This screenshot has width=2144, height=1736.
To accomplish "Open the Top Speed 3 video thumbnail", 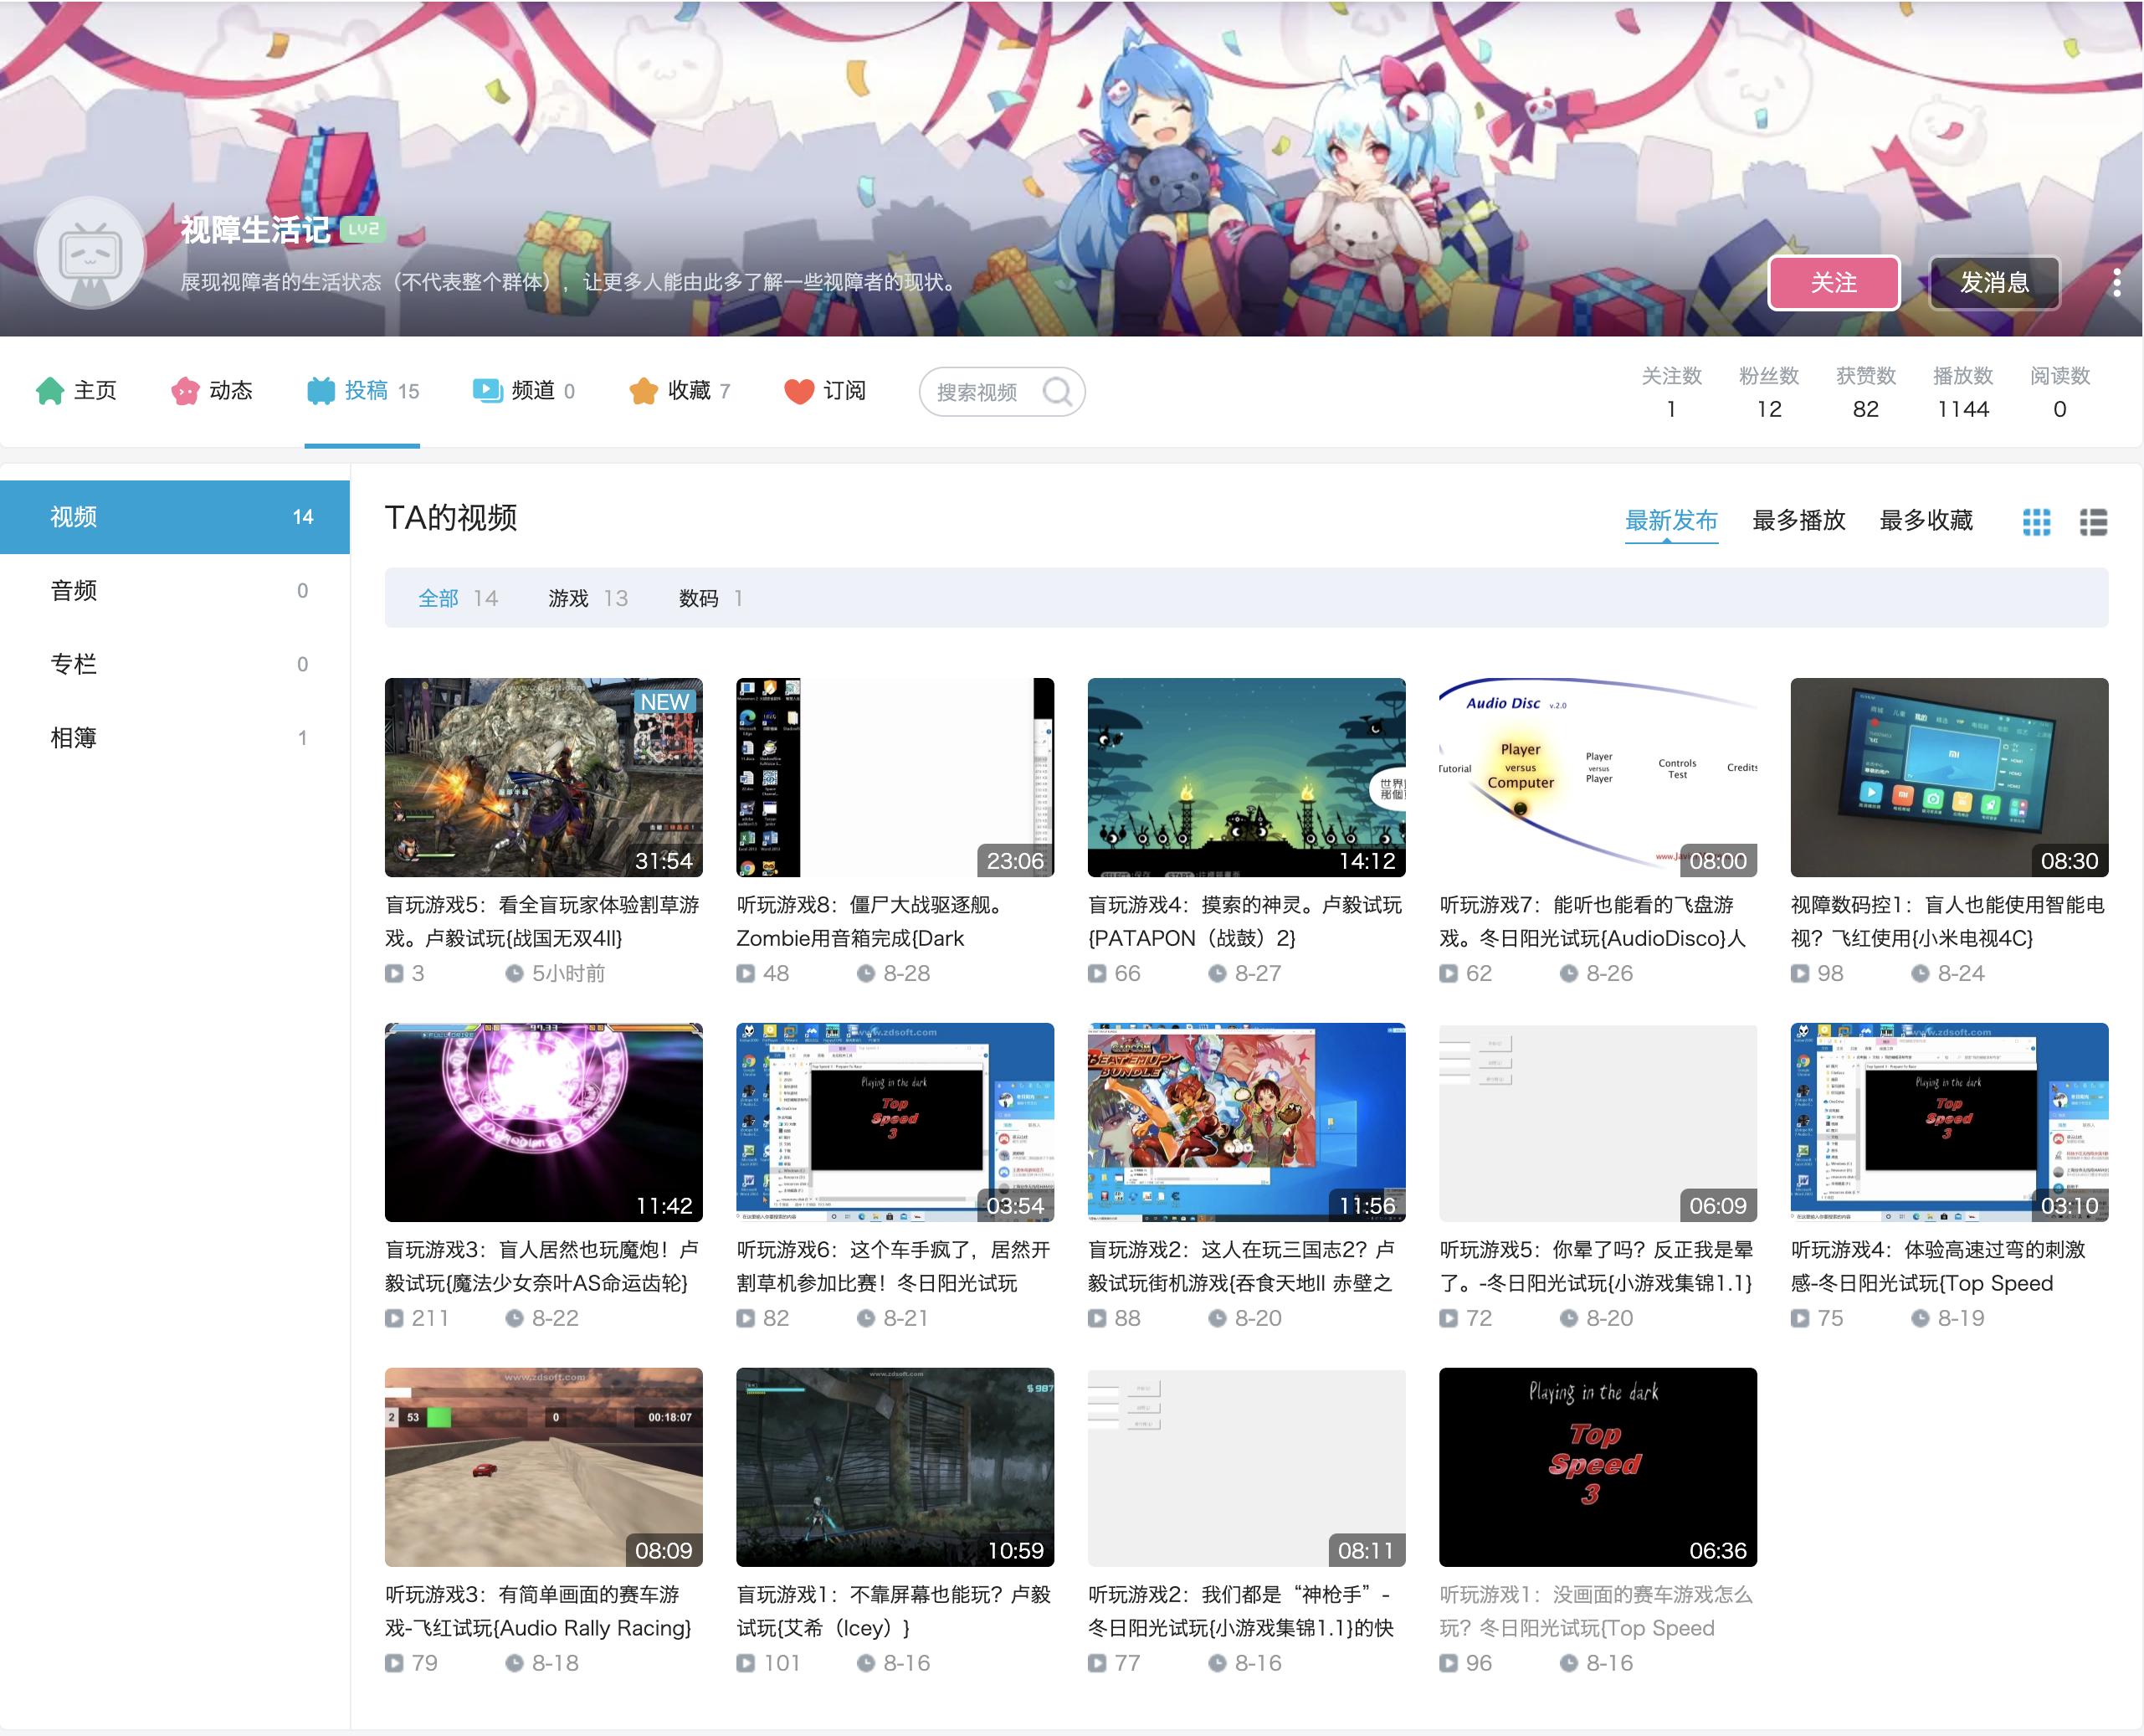I will tap(1598, 1467).
